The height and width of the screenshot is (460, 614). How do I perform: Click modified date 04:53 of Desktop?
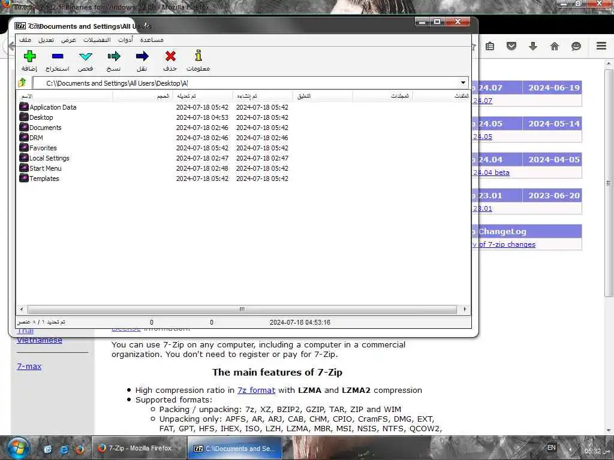click(202, 117)
